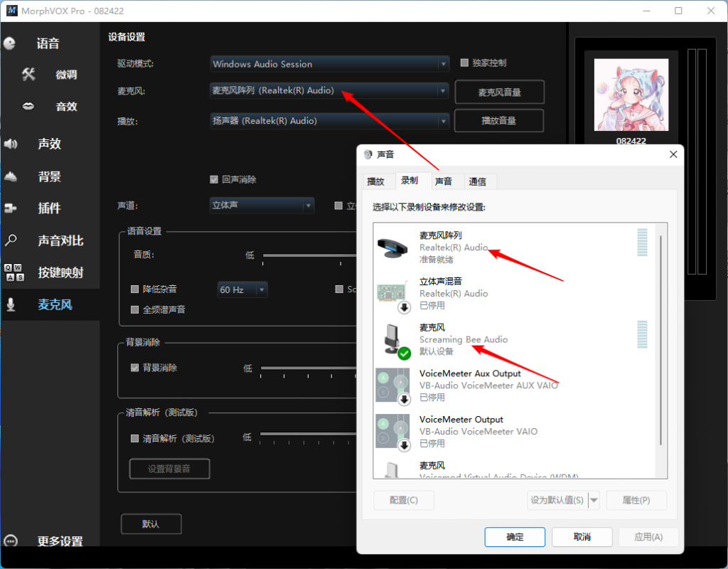Image resolution: width=728 pixels, height=569 pixels.
Task: Click the 立体声混音 sound card icon
Action: (x=392, y=294)
